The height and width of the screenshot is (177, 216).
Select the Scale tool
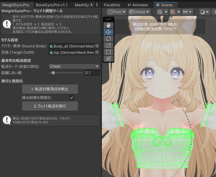(108, 45)
